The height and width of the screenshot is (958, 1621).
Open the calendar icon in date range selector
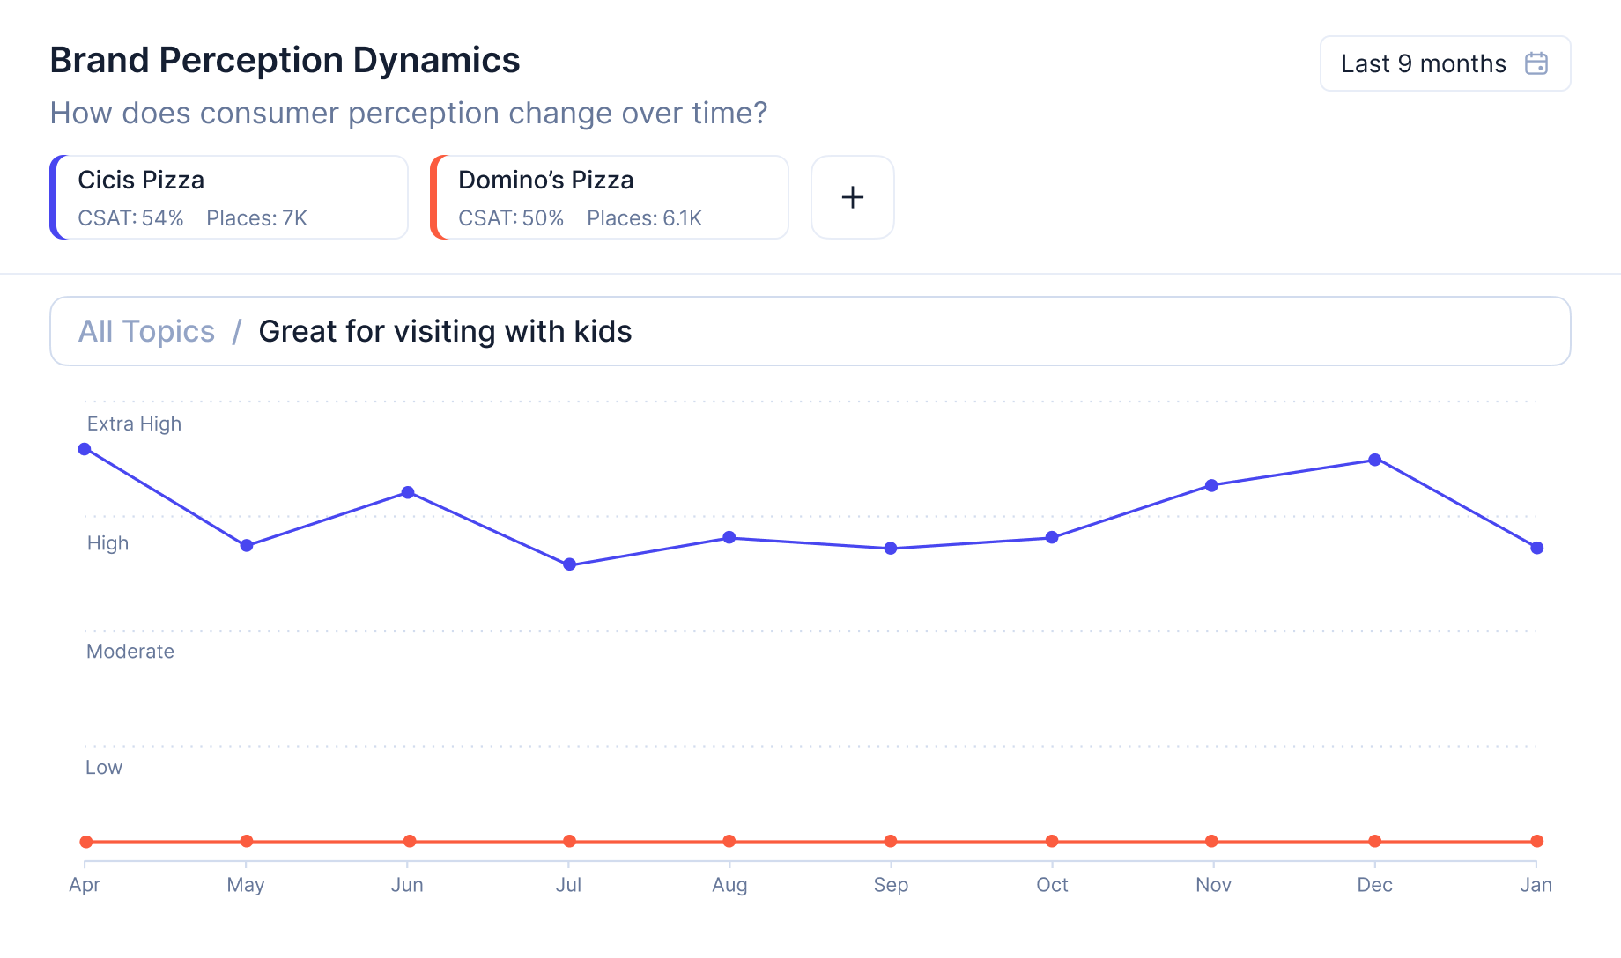click(x=1536, y=63)
